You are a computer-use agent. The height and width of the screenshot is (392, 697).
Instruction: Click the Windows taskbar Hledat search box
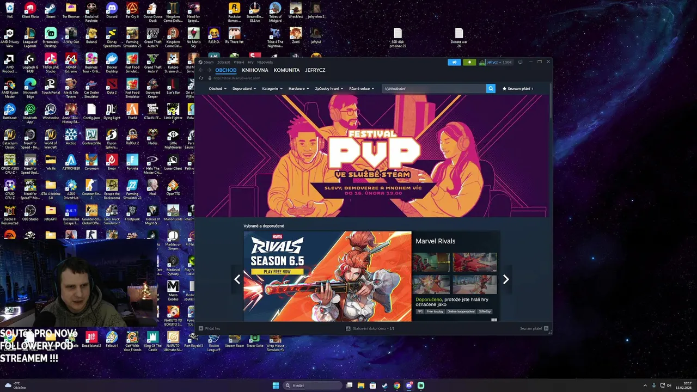pyautogui.click(x=313, y=385)
